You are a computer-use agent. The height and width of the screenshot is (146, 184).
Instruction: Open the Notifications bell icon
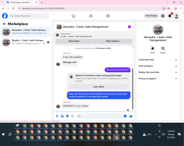170,16
